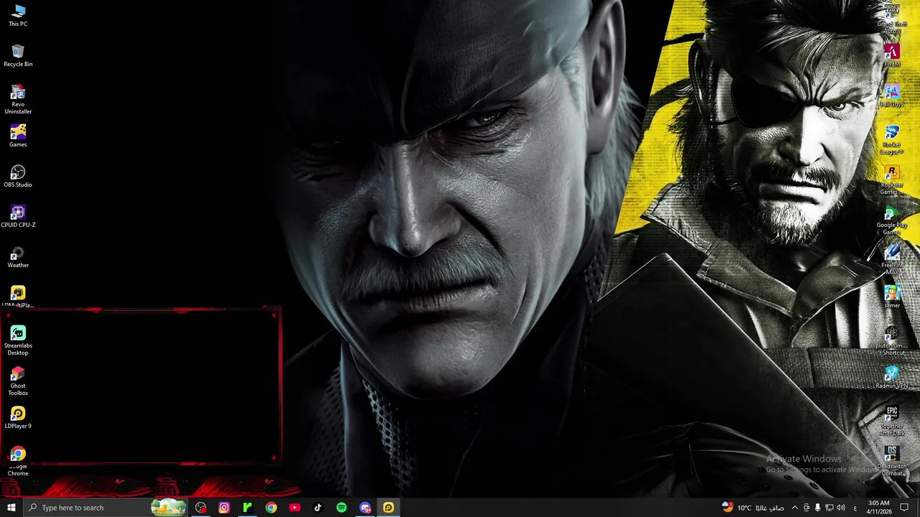This screenshot has width=920, height=517.
Task: Open the clock showing 3:05 AM
Action: point(878,508)
